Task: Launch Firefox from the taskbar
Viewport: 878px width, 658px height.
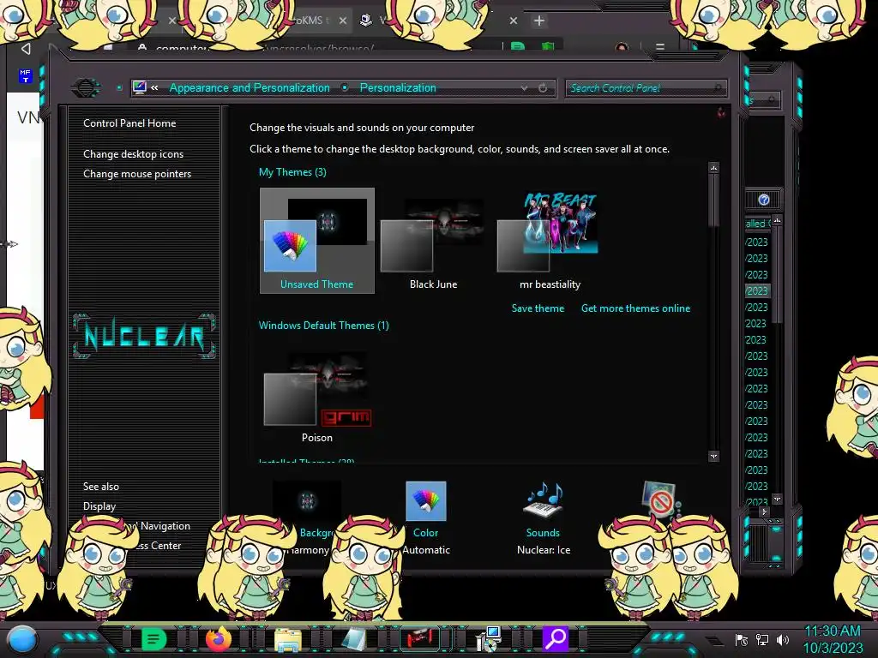Action: point(219,638)
